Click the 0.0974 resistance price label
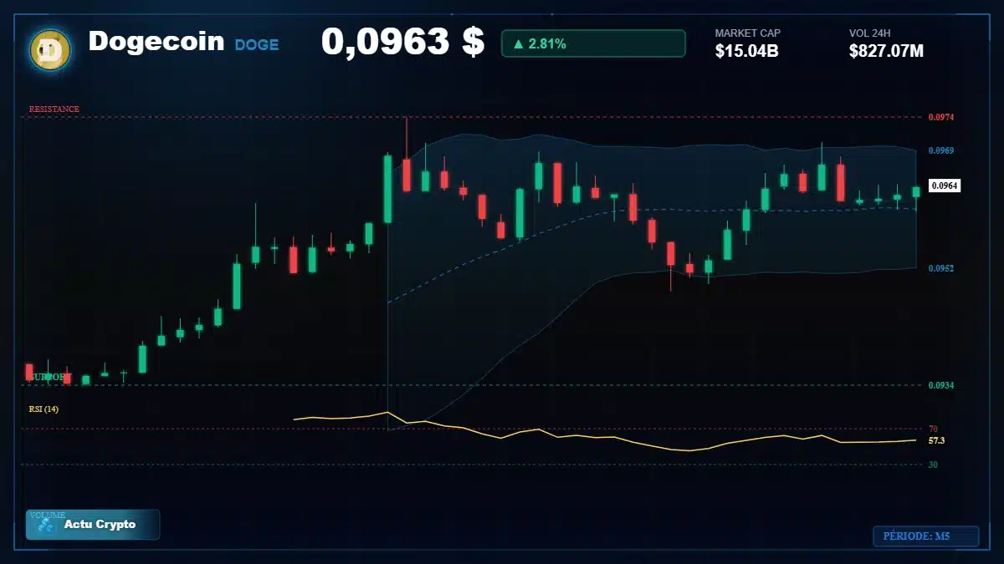Image resolution: width=1004 pixels, height=564 pixels. pos(941,117)
